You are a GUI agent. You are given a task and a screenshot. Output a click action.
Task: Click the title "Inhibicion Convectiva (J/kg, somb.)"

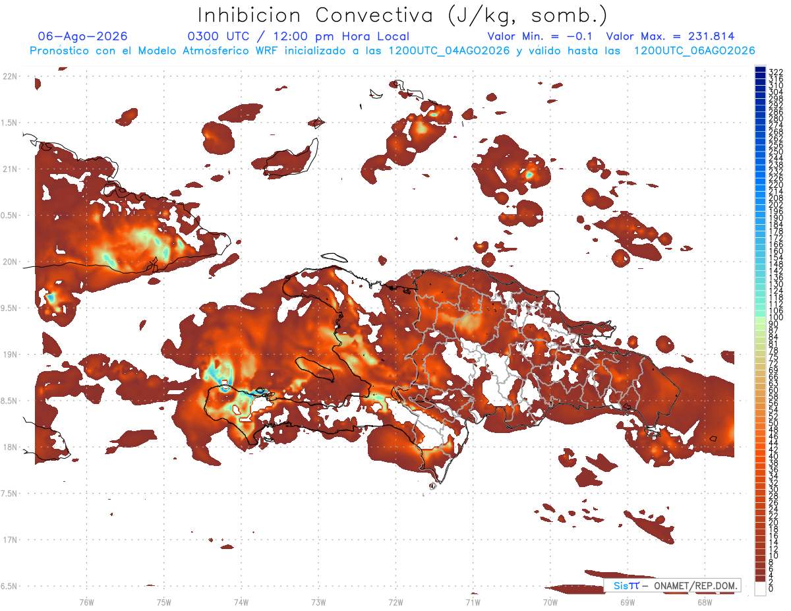point(403,15)
